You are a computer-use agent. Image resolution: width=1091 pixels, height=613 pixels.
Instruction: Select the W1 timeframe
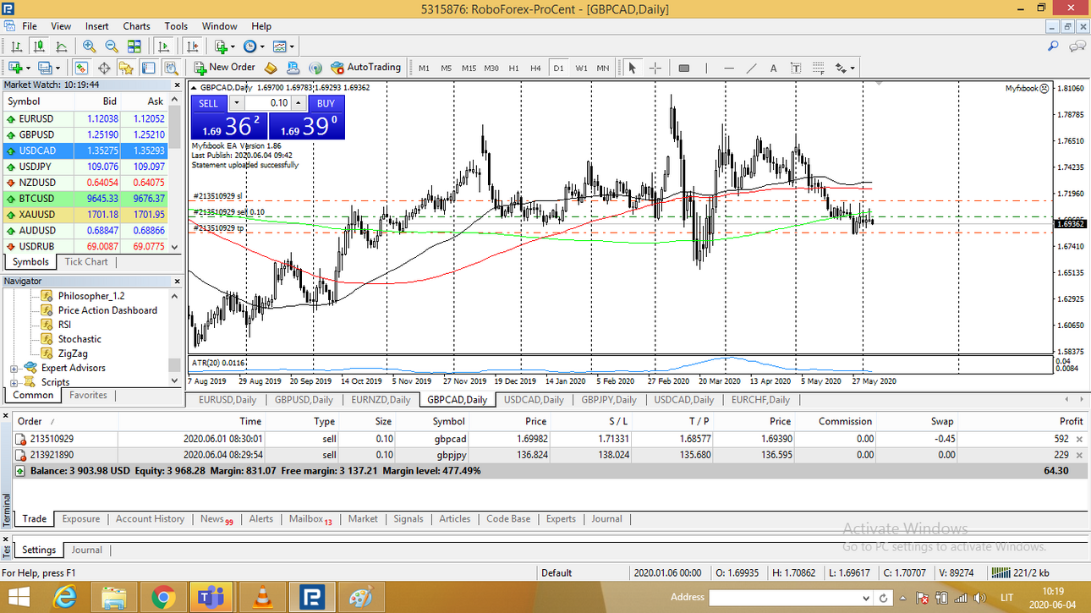coord(581,68)
